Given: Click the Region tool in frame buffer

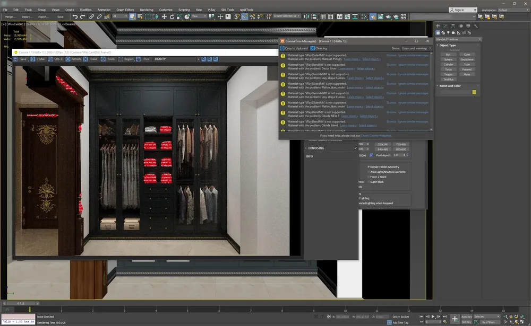Looking at the screenshot, I should [126, 59].
